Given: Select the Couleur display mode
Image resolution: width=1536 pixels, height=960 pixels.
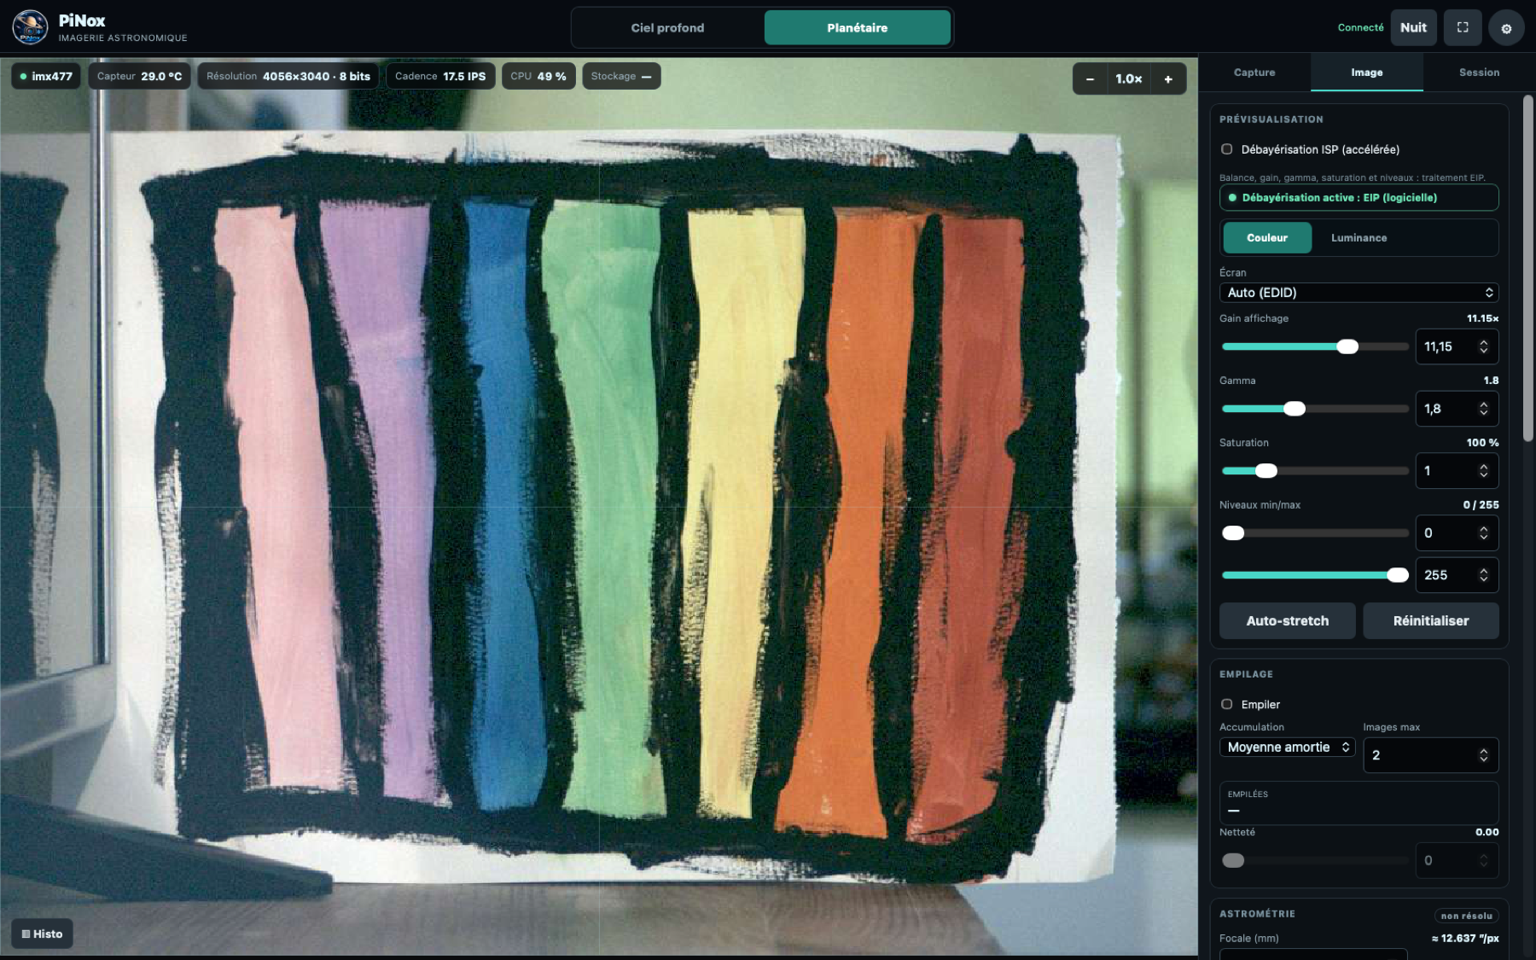Looking at the screenshot, I should (1267, 237).
